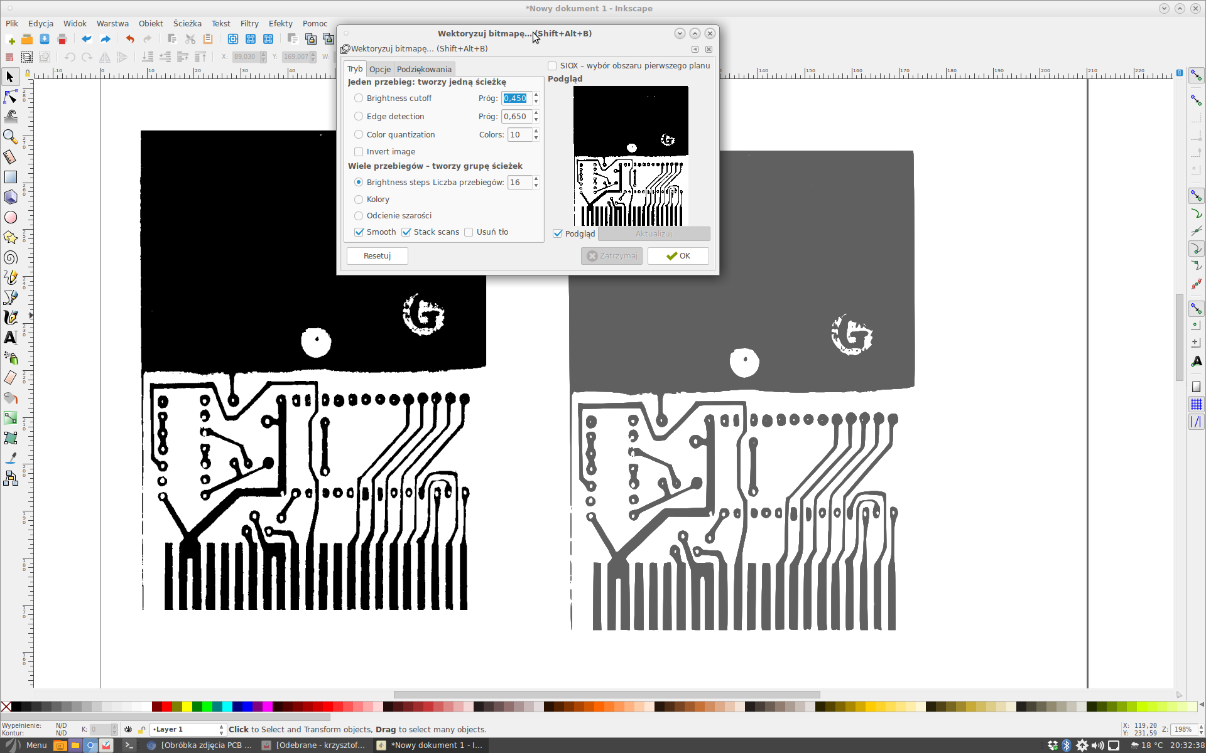Open the Efekty menu
Screen dimensions: 1206x753
coord(281,24)
